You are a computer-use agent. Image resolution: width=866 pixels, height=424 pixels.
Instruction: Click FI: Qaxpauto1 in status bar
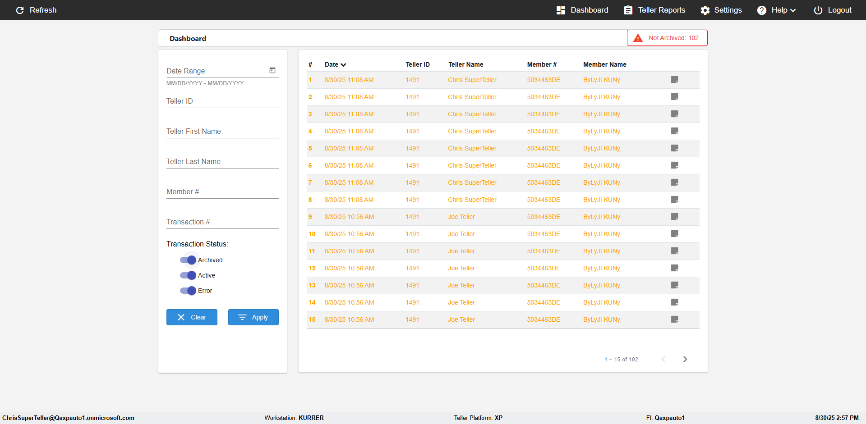[x=665, y=418]
